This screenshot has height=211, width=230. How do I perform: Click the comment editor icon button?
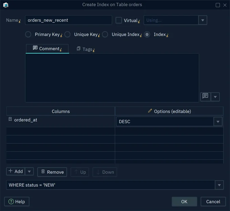(205, 97)
